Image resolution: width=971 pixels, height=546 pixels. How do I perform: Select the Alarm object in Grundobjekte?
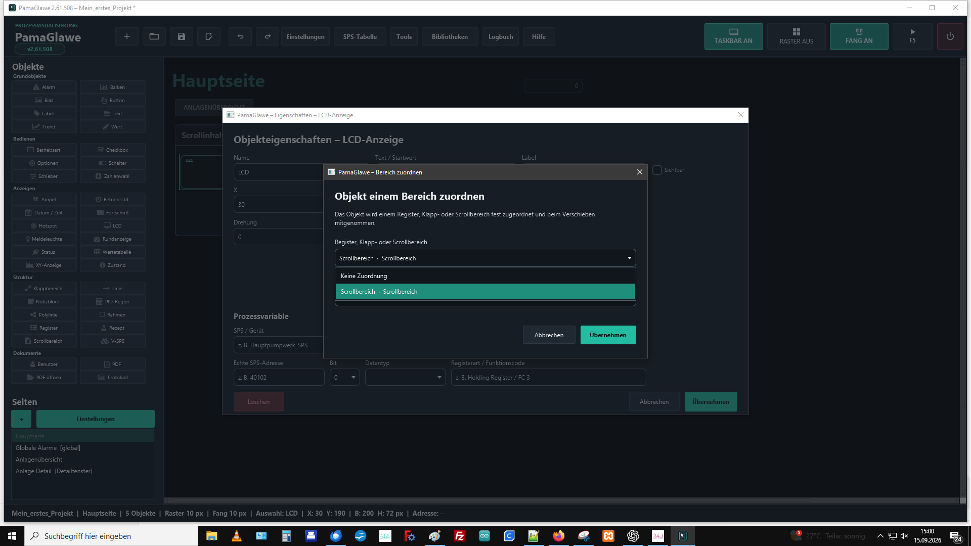click(44, 87)
